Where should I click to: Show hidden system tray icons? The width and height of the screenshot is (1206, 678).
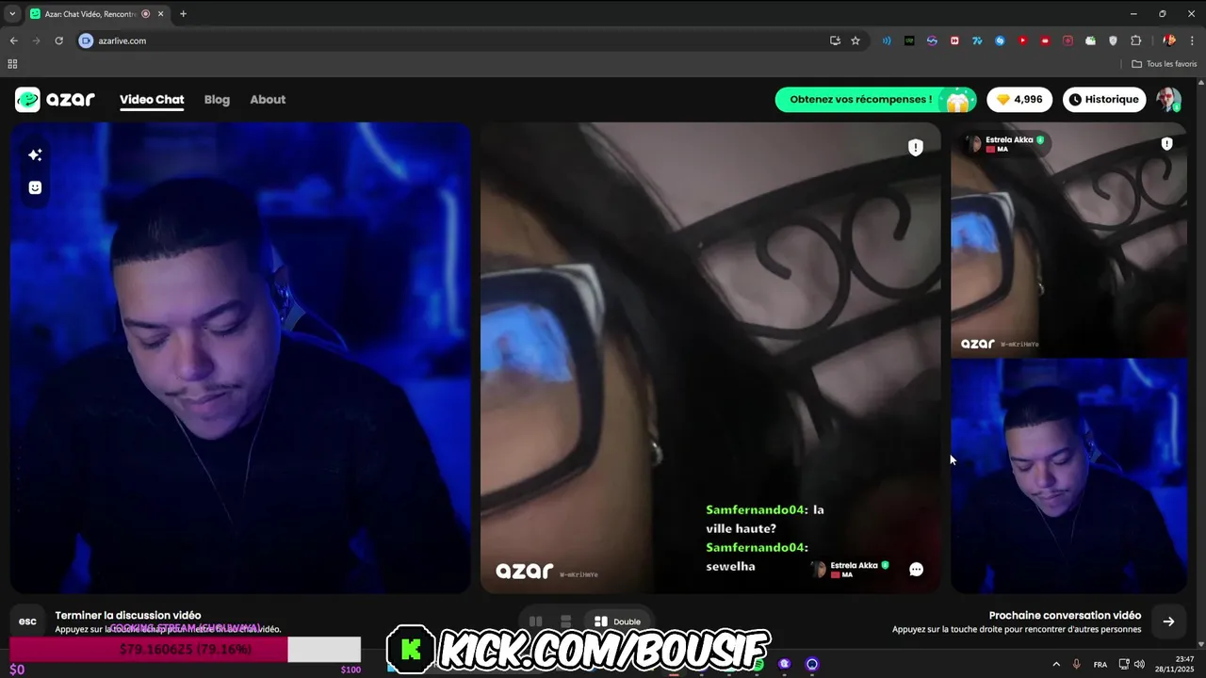pyautogui.click(x=1056, y=665)
